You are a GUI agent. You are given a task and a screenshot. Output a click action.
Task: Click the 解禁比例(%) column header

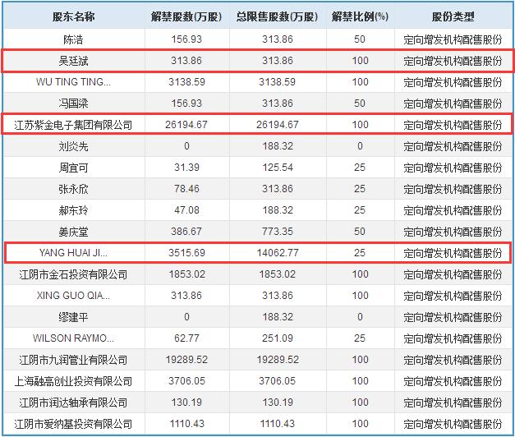(360, 16)
